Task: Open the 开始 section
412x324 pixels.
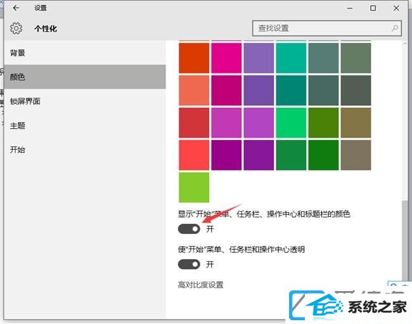Action: point(85,150)
